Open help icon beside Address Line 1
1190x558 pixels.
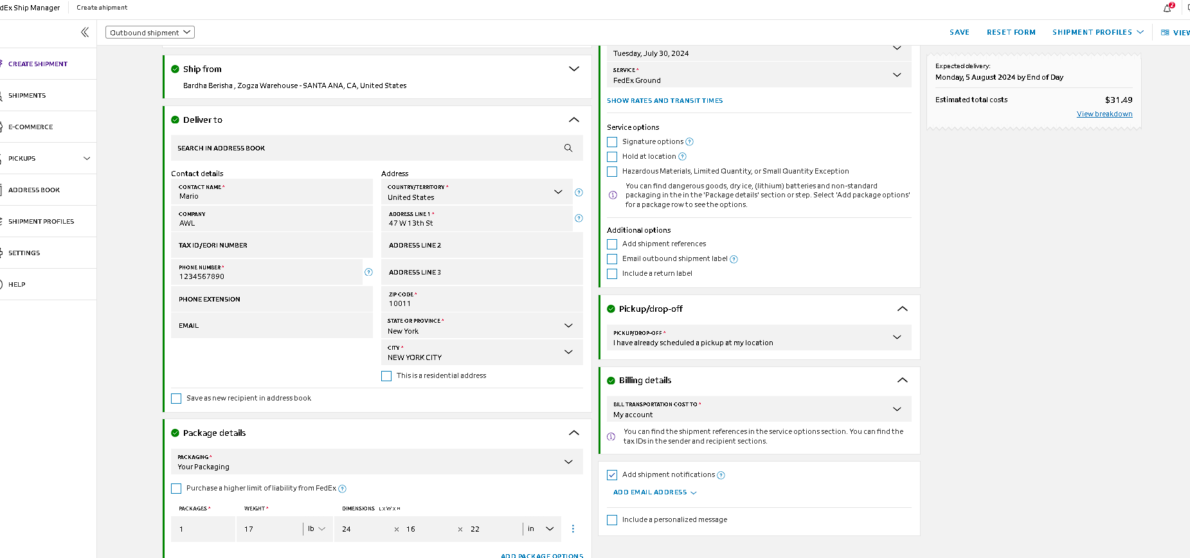579,219
